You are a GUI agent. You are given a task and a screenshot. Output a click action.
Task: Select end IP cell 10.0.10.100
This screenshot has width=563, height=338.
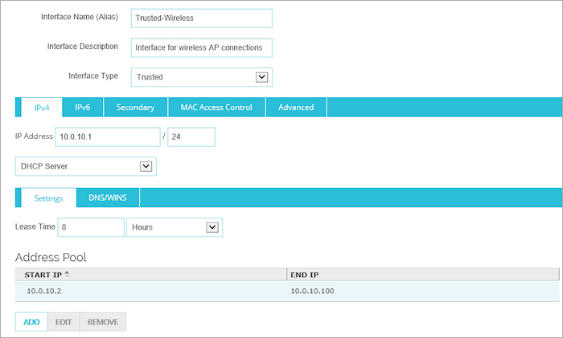pyautogui.click(x=312, y=291)
